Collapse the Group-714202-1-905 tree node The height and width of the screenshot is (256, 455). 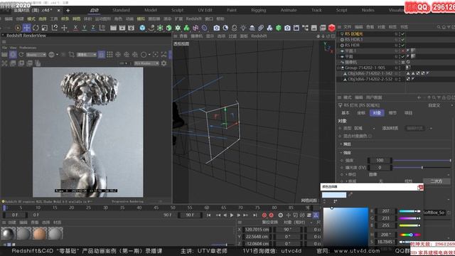(338, 68)
